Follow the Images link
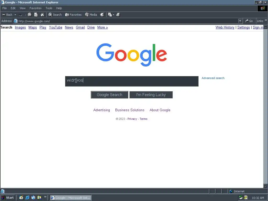The height and width of the screenshot is (201, 268). 20,27
